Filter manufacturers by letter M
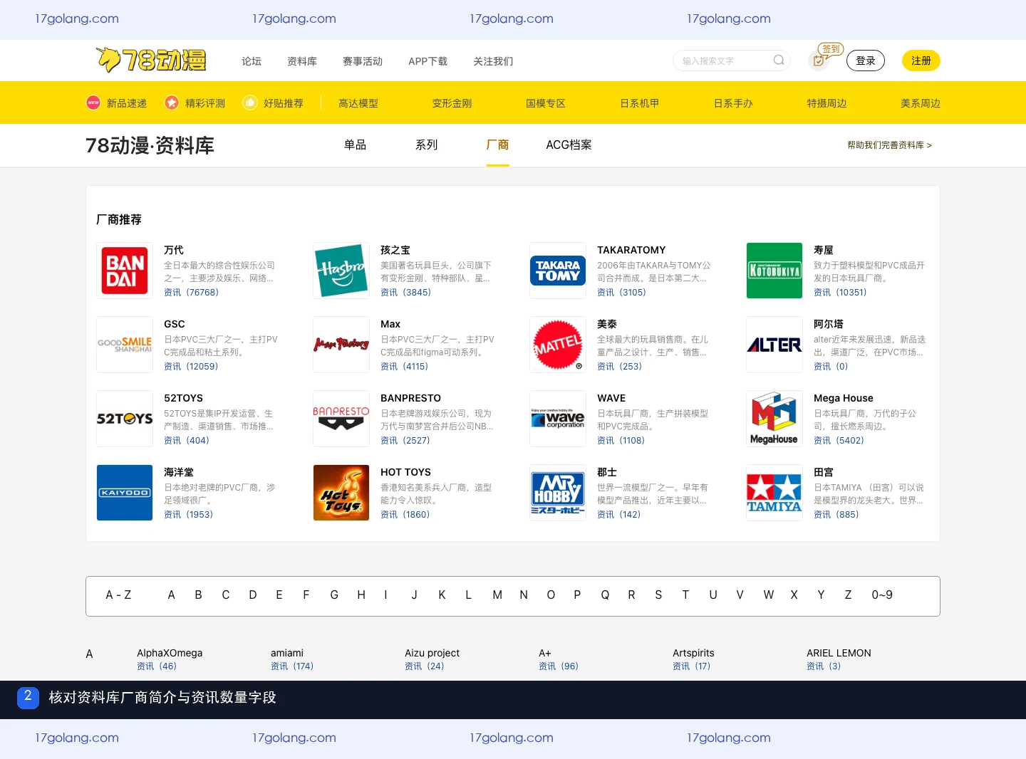Image resolution: width=1026 pixels, height=759 pixels. coord(497,595)
